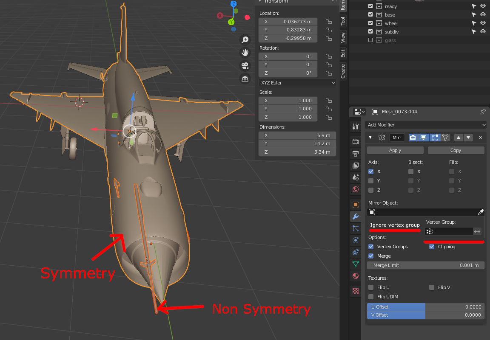Open the editor type dropdown in properties header
490x340 pixels.
click(359, 112)
